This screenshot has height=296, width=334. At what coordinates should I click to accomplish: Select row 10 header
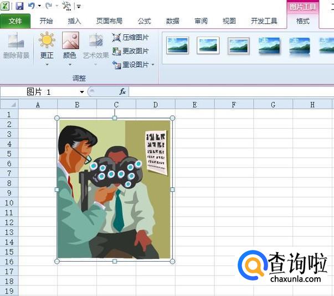tap(9, 203)
